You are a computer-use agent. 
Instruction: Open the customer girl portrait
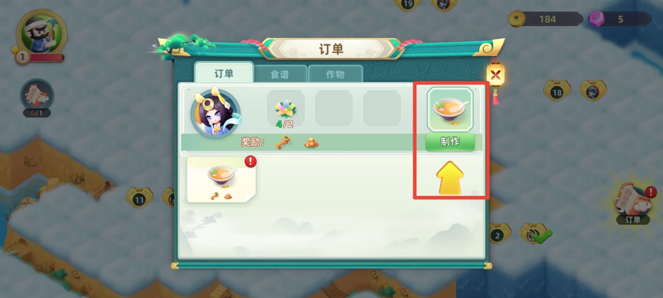click(x=215, y=113)
